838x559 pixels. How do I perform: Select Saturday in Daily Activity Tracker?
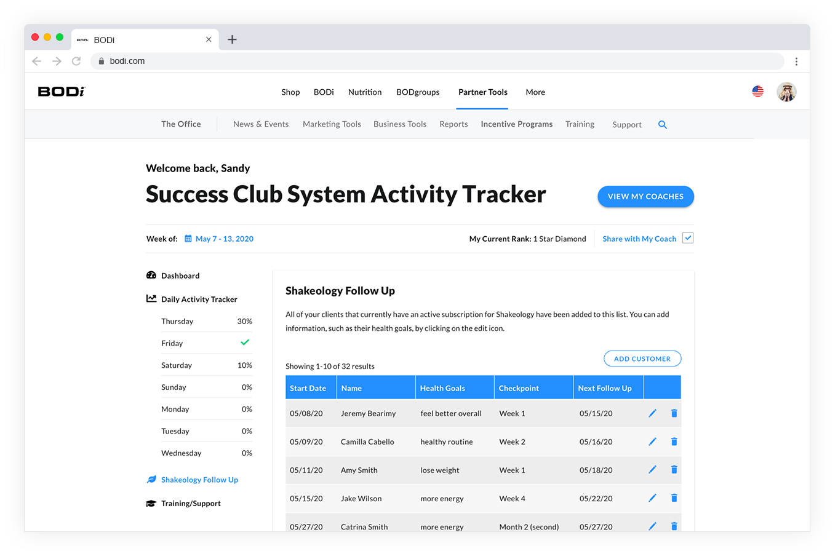[x=207, y=365]
